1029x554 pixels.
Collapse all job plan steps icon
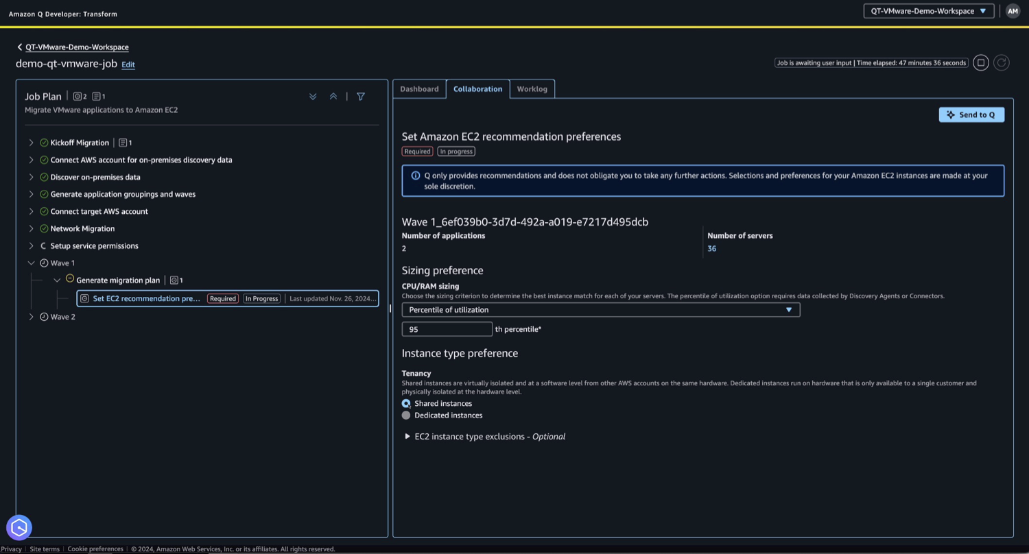333,97
